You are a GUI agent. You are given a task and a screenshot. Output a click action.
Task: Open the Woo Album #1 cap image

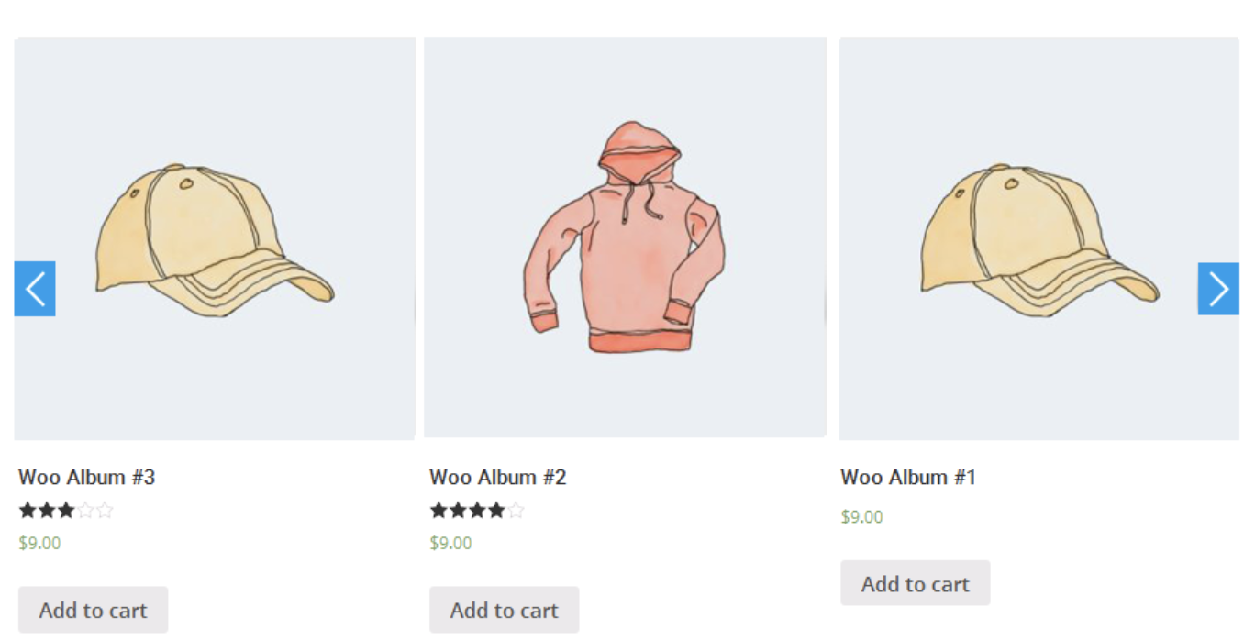(x=1039, y=240)
